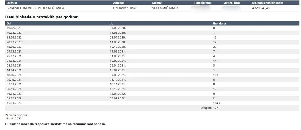
Task: Click the 'Broj dana' column header
Action: (219, 23)
